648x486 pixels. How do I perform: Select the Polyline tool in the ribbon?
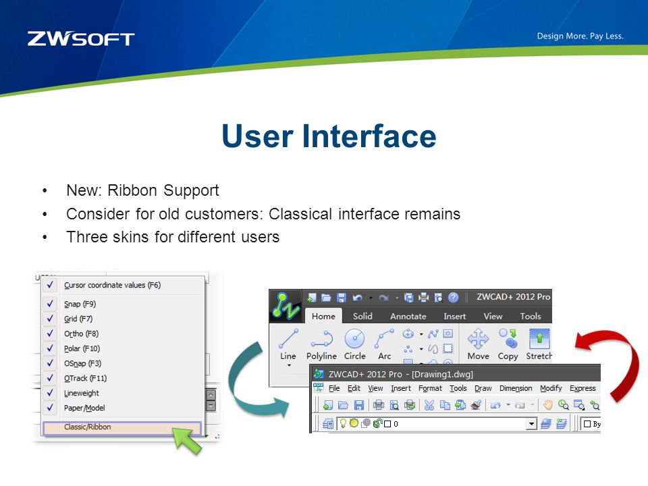tap(321, 344)
